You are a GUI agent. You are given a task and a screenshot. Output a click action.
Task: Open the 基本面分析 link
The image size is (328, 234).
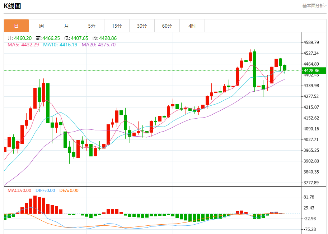(314, 6)
